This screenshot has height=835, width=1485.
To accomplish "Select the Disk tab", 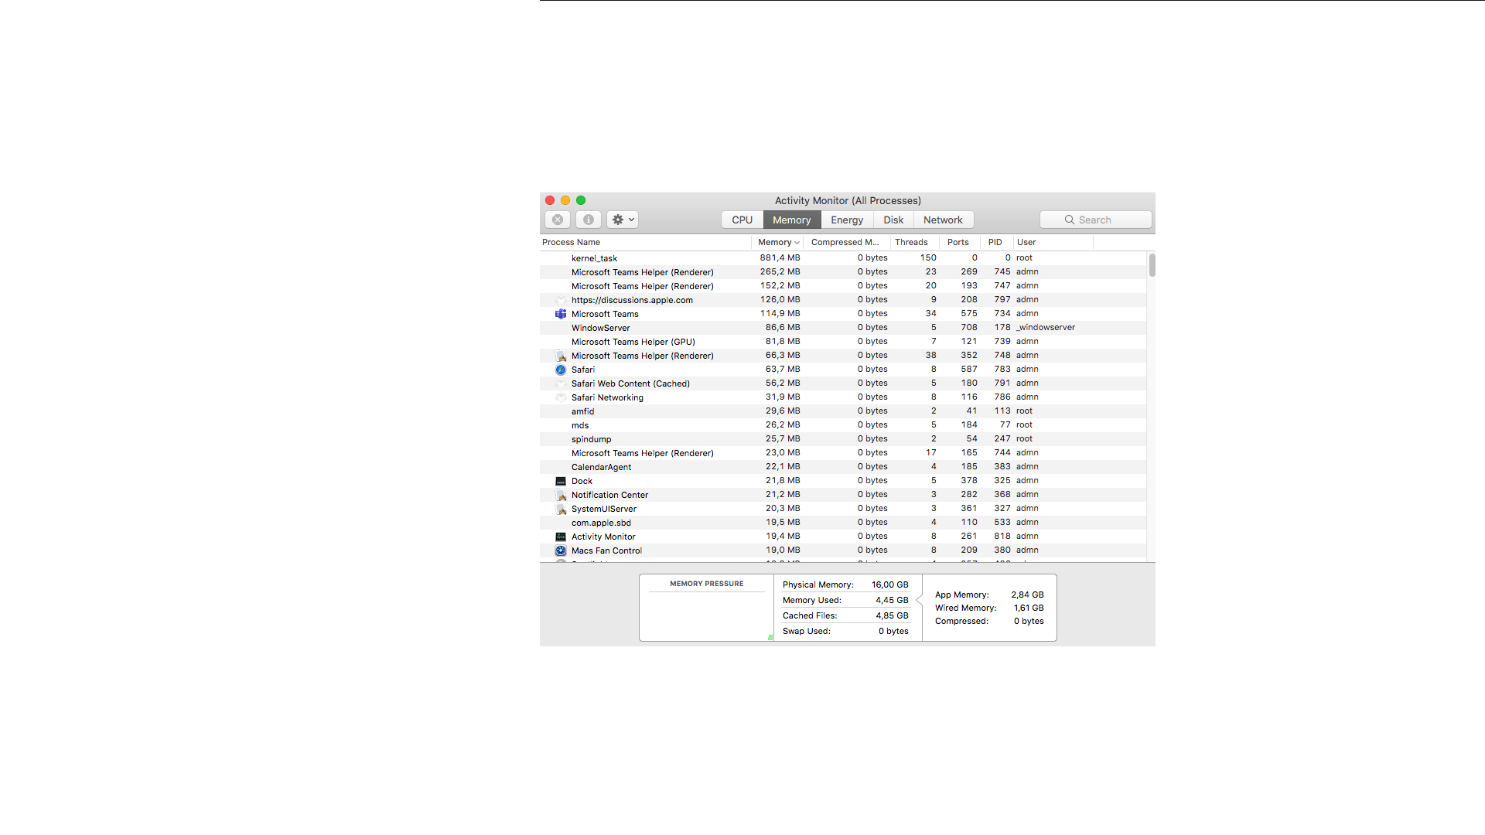I will point(893,220).
